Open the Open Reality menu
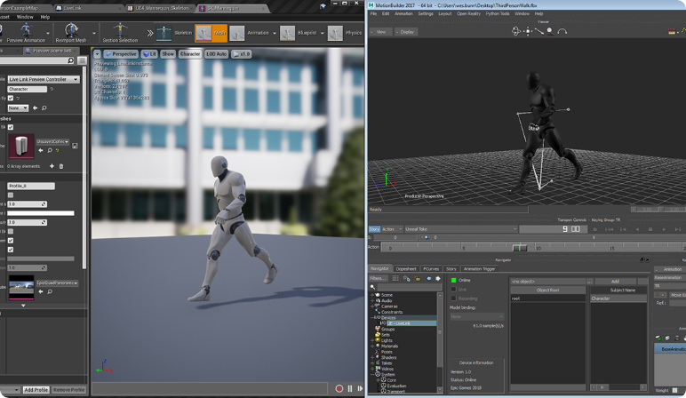 click(x=468, y=14)
